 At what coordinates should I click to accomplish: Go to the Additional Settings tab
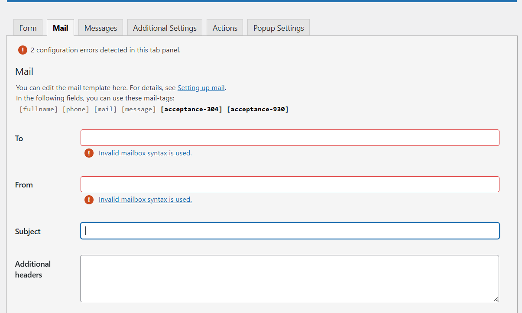point(165,28)
